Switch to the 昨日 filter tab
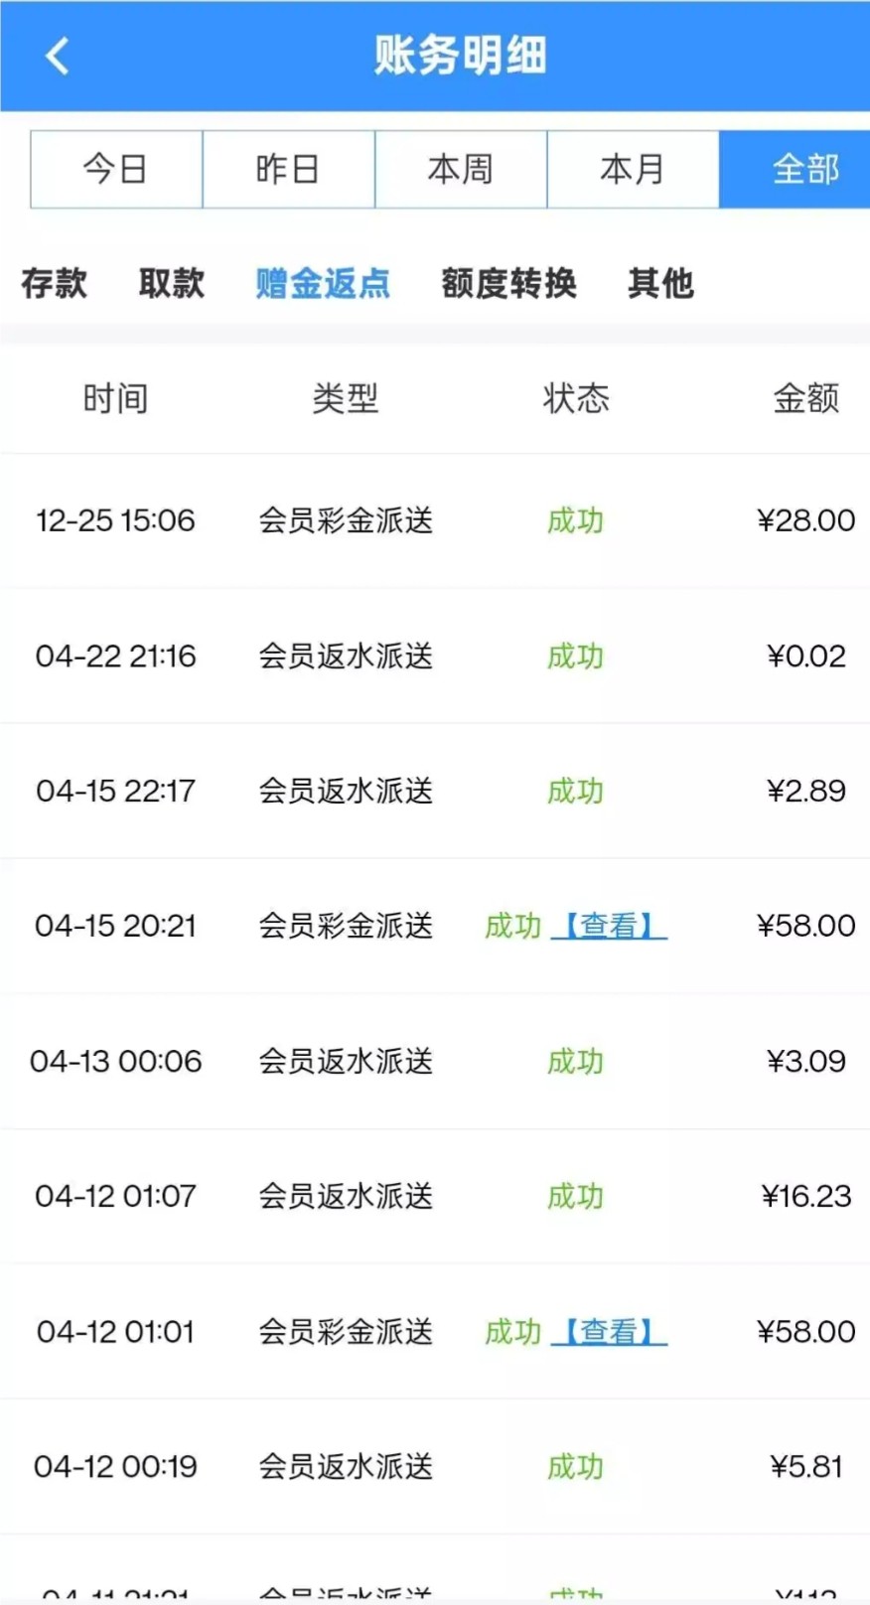This screenshot has height=1605, width=870. (x=288, y=169)
